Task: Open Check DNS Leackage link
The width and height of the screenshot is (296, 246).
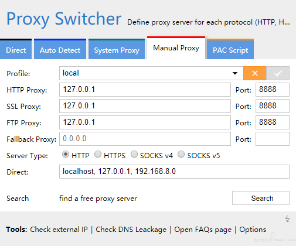Action: [131, 230]
